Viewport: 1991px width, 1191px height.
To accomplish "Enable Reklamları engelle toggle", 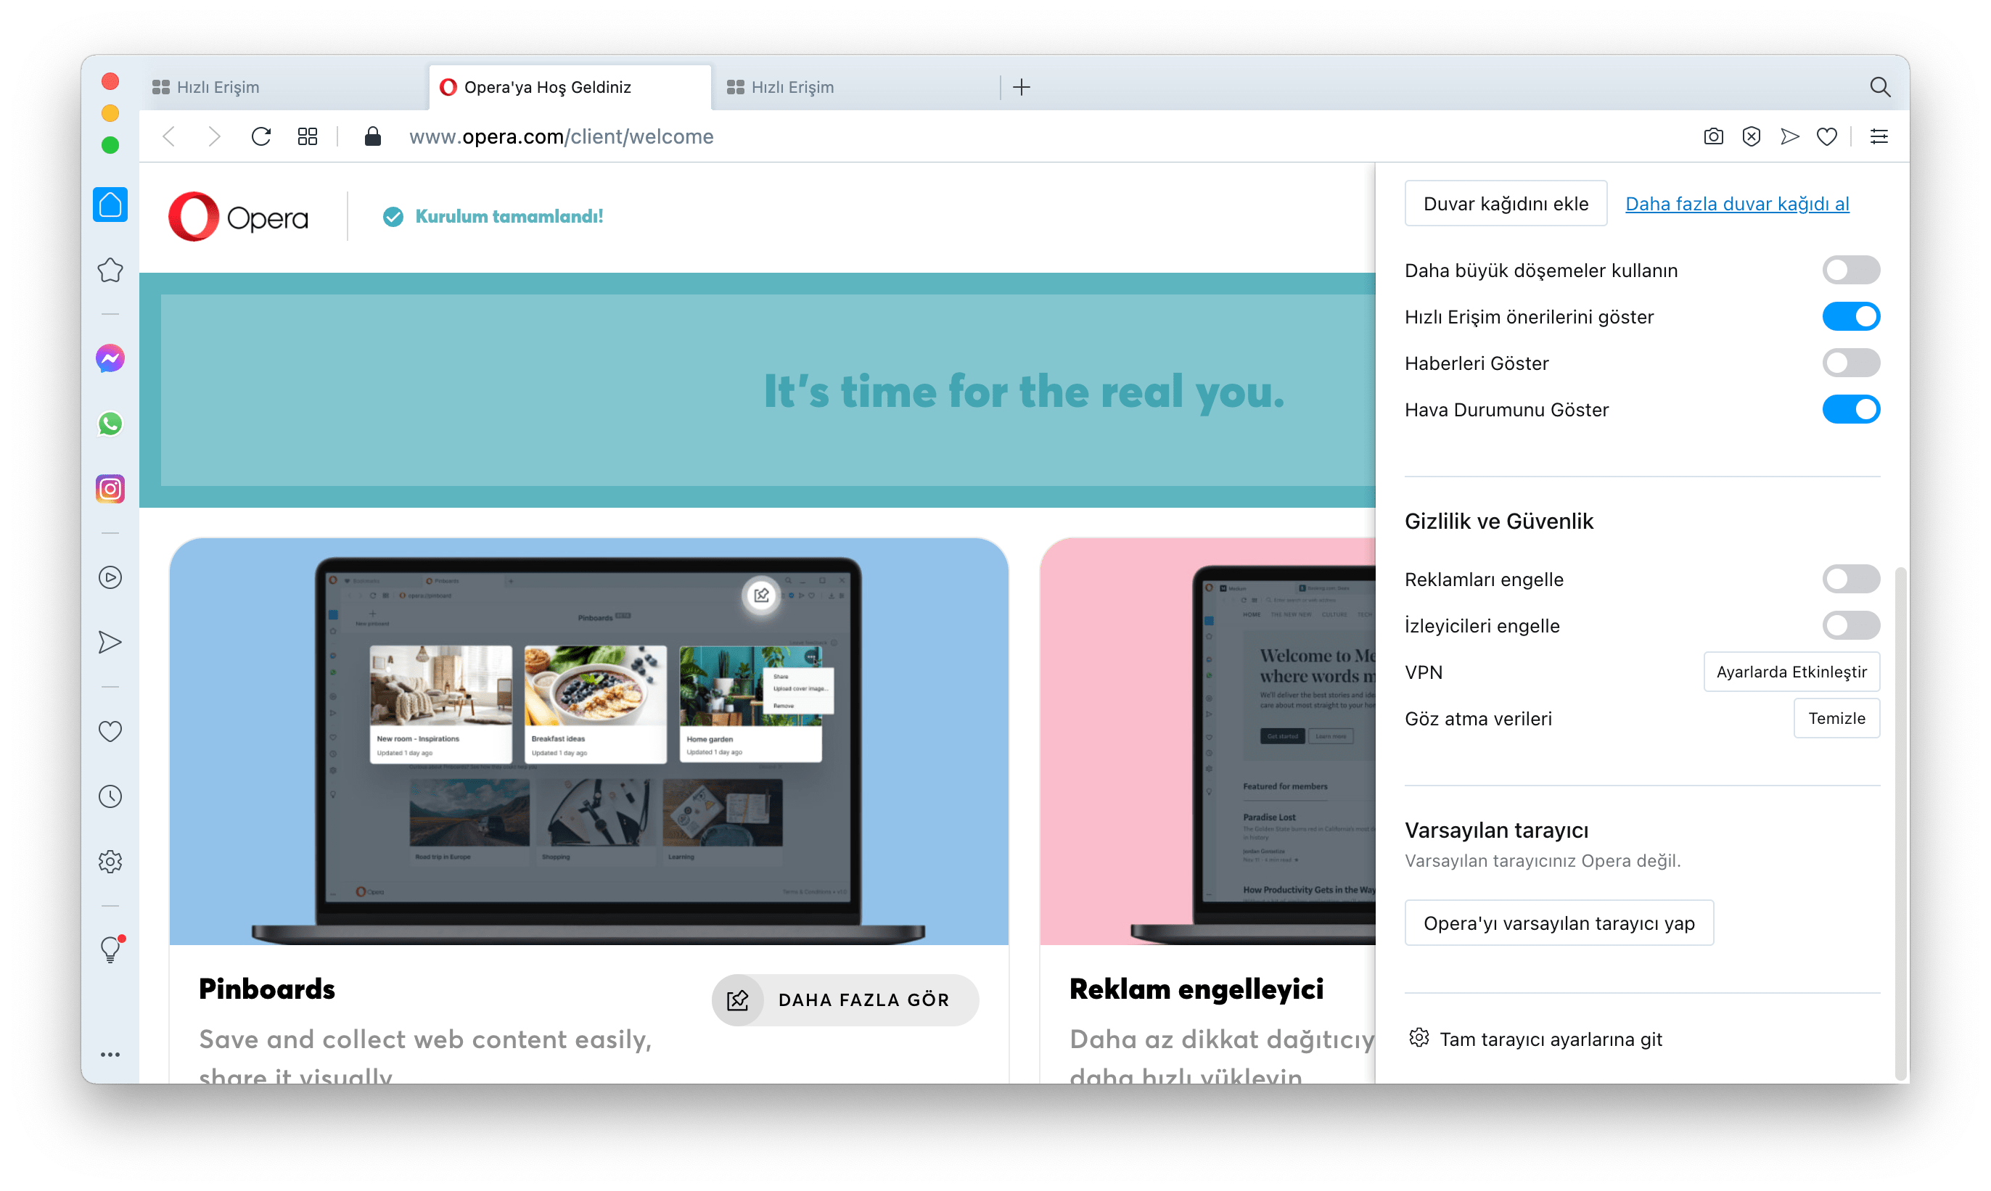I will 1850,579.
